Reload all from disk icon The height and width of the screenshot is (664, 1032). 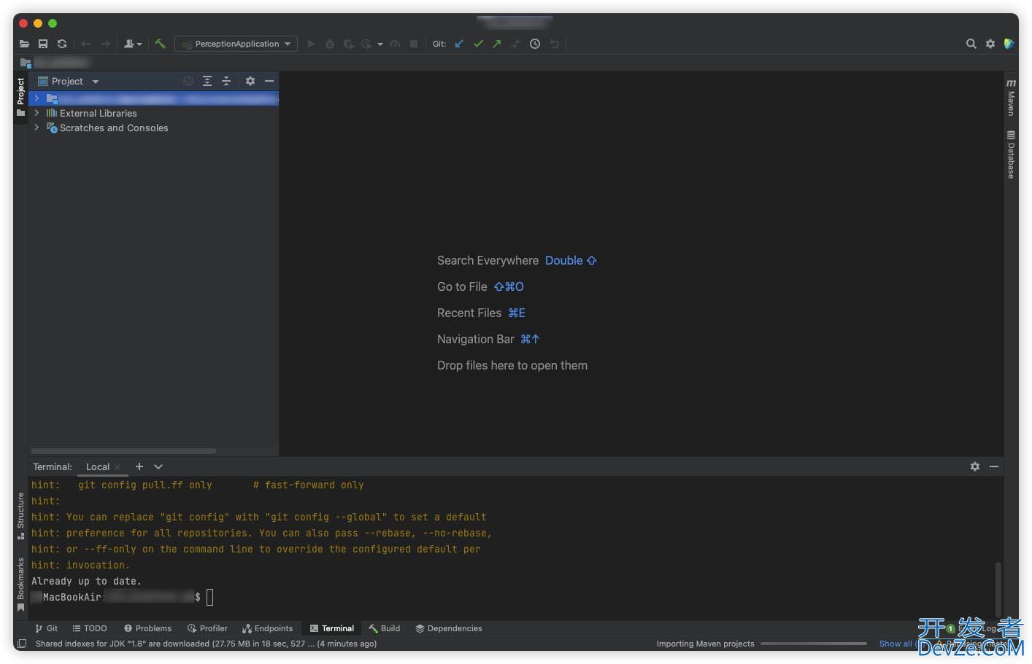click(62, 44)
